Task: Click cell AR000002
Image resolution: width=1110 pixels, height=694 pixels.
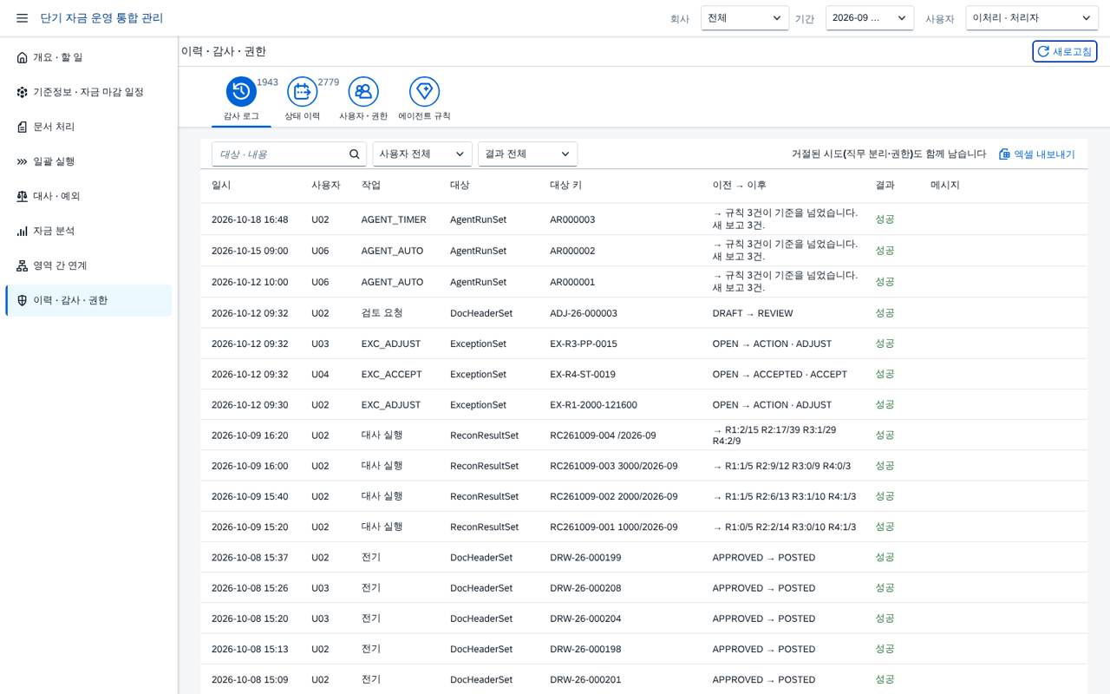Action: pos(572,251)
